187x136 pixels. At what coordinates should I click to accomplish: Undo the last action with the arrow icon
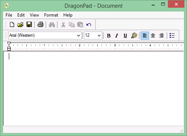pyautogui.click(x=89, y=25)
